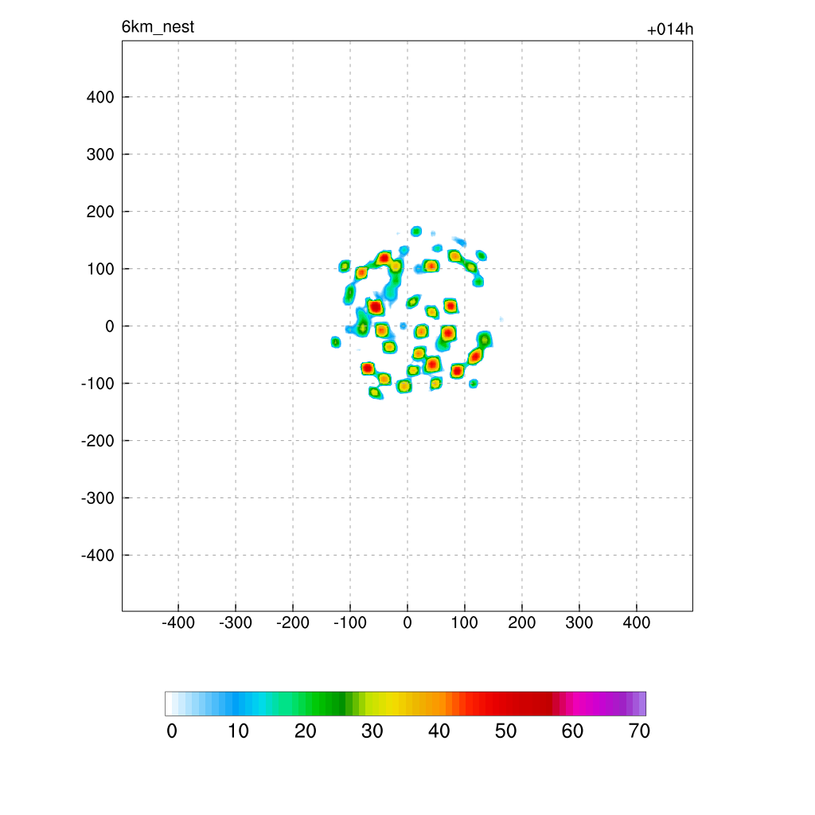Click the colorbar label '20'
The height and width of the screenshot is (815, 815).
(x=305, y=731)
